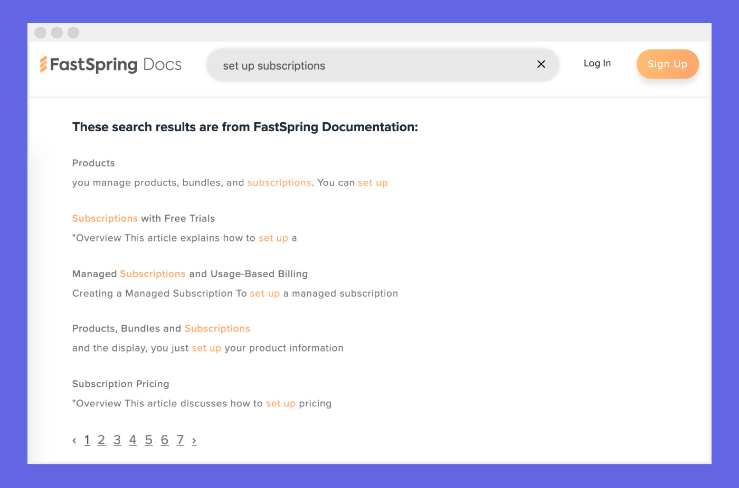Select page 1 in the pagination
The image size is (739, 488).
click(87, 440)
